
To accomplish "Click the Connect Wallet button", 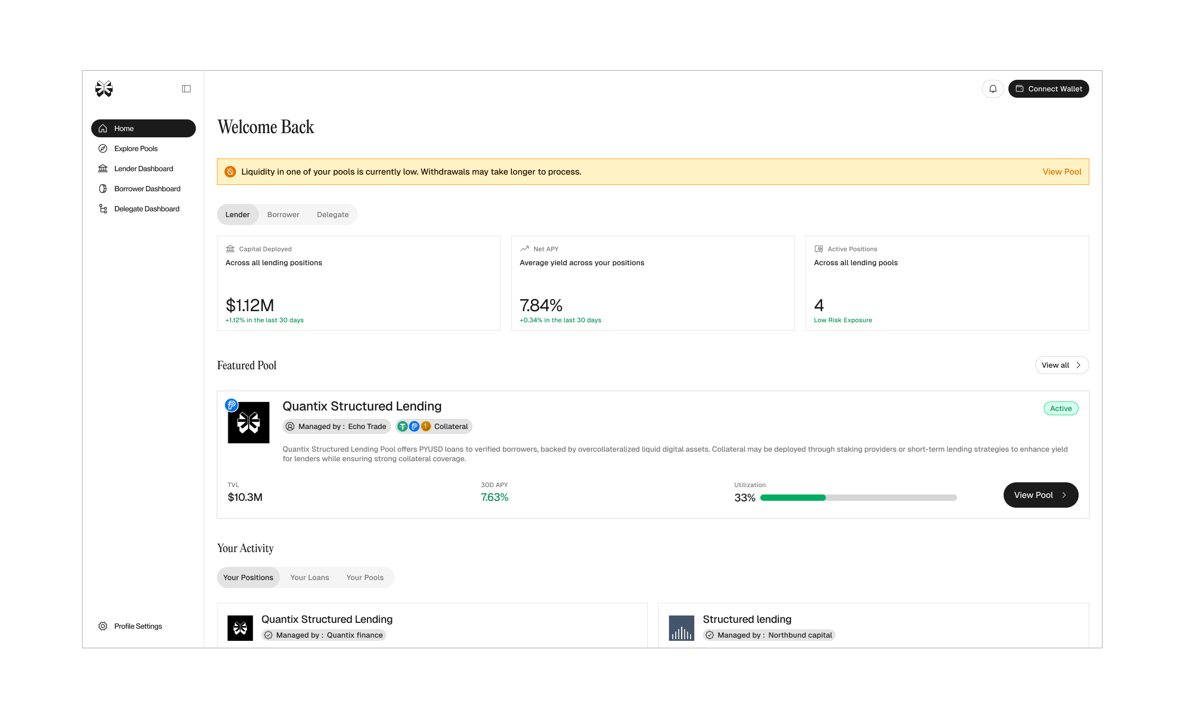I will pyautogui.click(x=1049, y=89).
